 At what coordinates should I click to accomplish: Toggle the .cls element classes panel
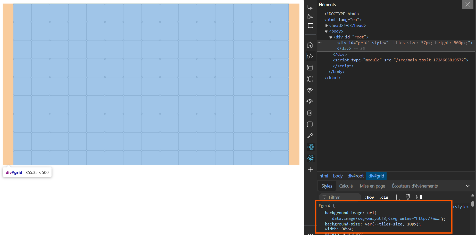click(x=384, y=197)
